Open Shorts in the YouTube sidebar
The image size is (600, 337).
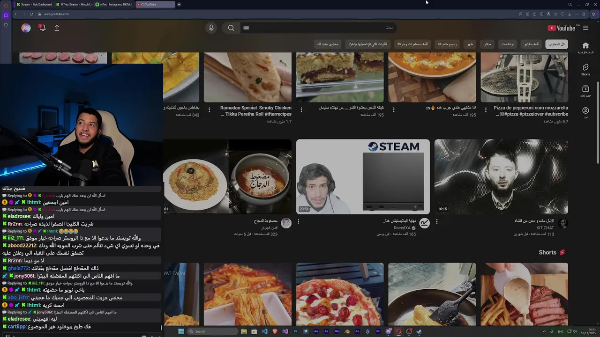(x=585, y=70)
